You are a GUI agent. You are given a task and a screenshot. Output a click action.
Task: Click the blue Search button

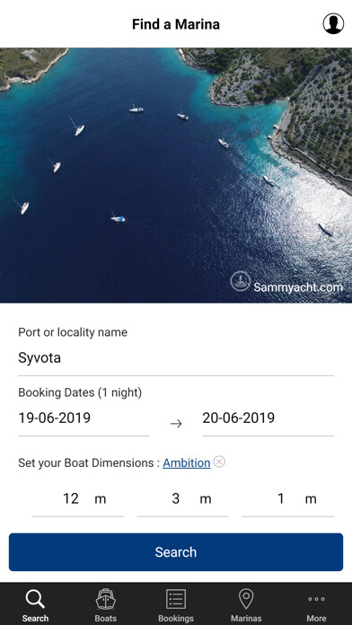click(x=176, y=552)
